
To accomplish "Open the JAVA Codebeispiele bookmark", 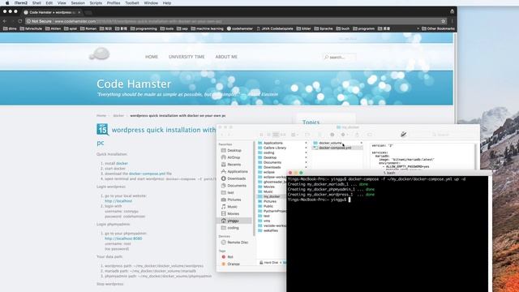I will (275, 29).
